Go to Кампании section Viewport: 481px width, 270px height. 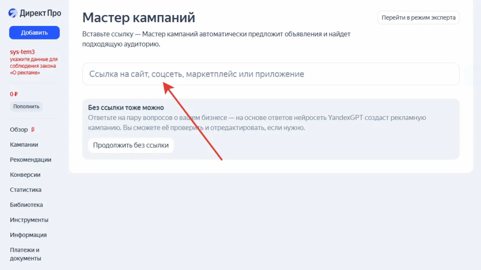click(x=24, y=145)
